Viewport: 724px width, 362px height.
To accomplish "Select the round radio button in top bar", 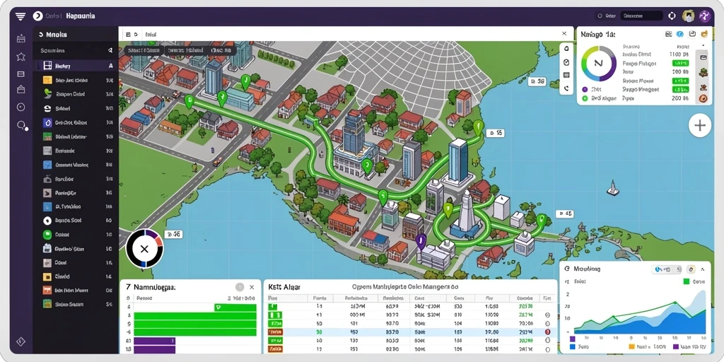I will tap(600, 16).
